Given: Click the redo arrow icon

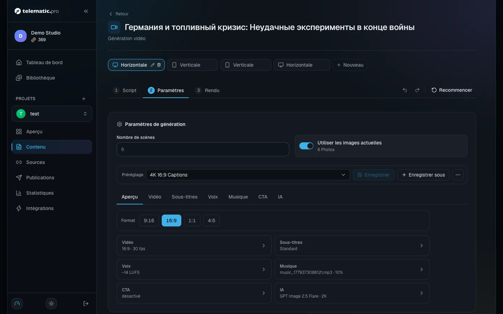Looking at the screenshot, I should [x=417, y=90].
